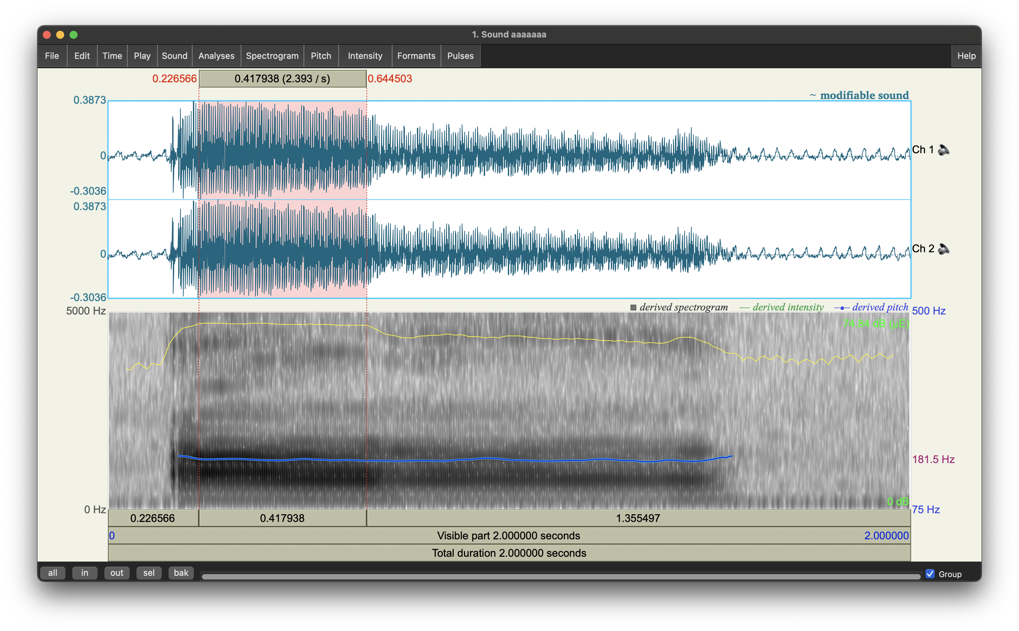Open the Formants menu
Viewport: 1019px width, 631px height.
[x=416, y=56]
